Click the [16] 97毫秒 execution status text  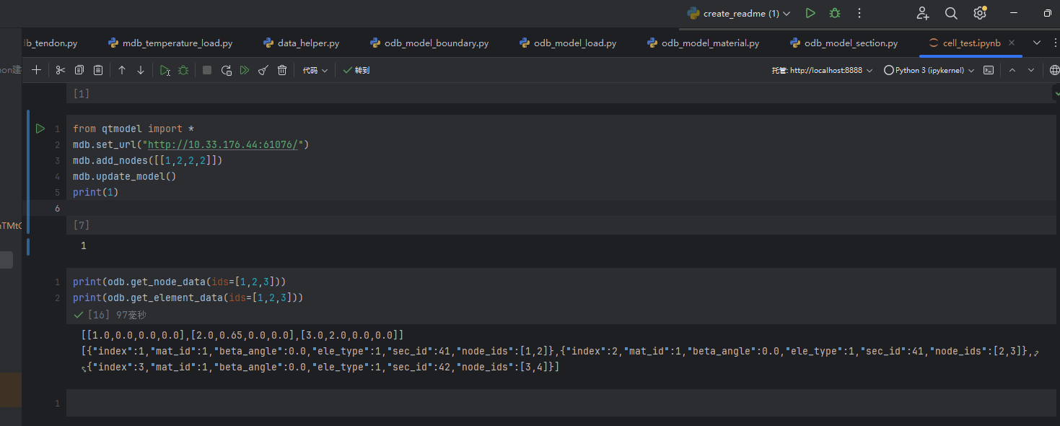110,316
